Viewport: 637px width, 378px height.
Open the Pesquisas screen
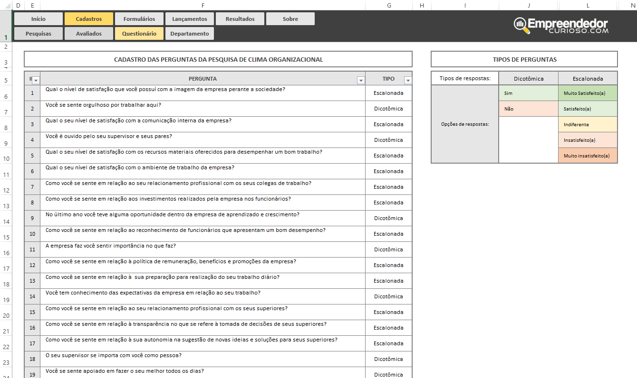point(38,34)
